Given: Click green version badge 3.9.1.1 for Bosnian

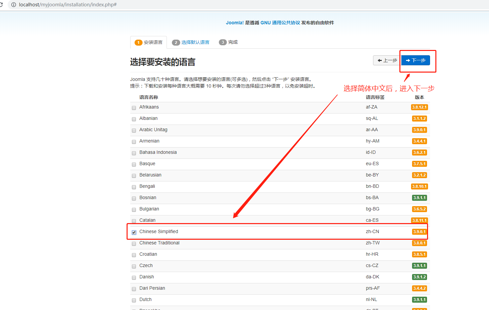Looking at the screenshot, I should point(419,198).
